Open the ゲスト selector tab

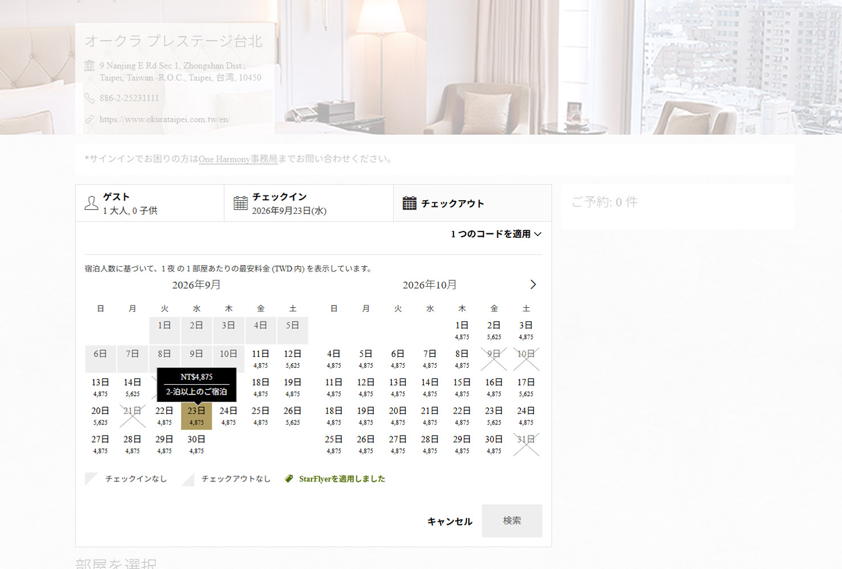[150, 203]
